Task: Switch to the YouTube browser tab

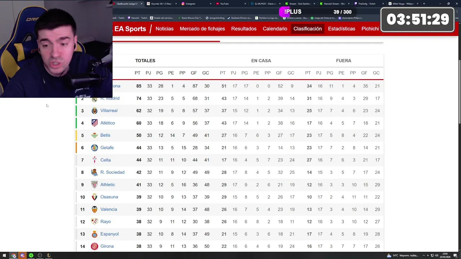Action: point(230,4)
